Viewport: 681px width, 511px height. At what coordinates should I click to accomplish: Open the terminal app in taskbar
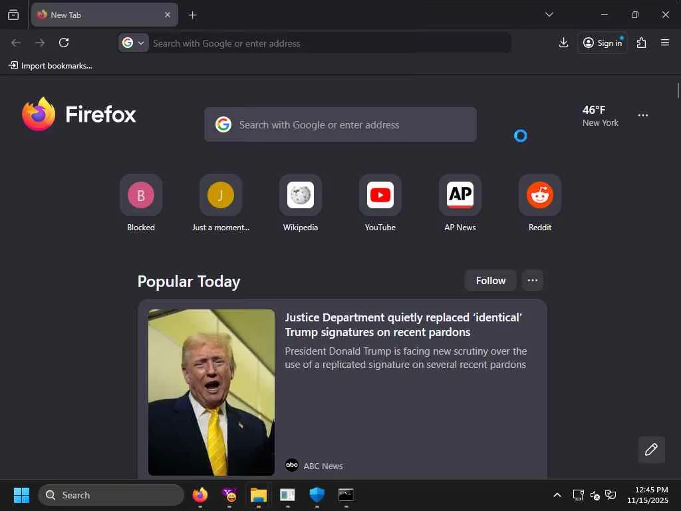click(x=346, y=495)
